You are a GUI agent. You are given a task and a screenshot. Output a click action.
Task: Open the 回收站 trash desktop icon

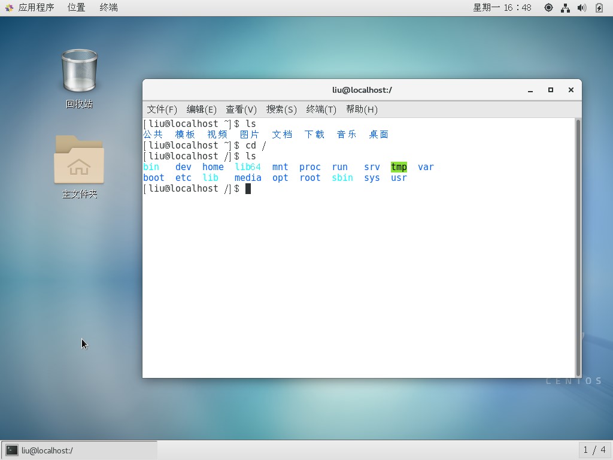tap(79, 72)
